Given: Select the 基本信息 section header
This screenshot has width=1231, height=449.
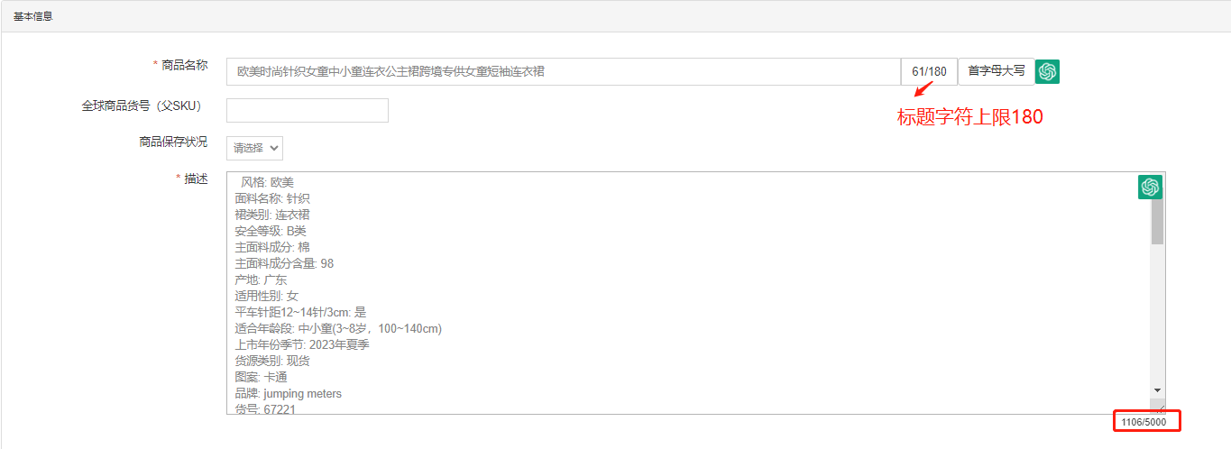Looking at the screenshot, I should click(x=33, y=16).
